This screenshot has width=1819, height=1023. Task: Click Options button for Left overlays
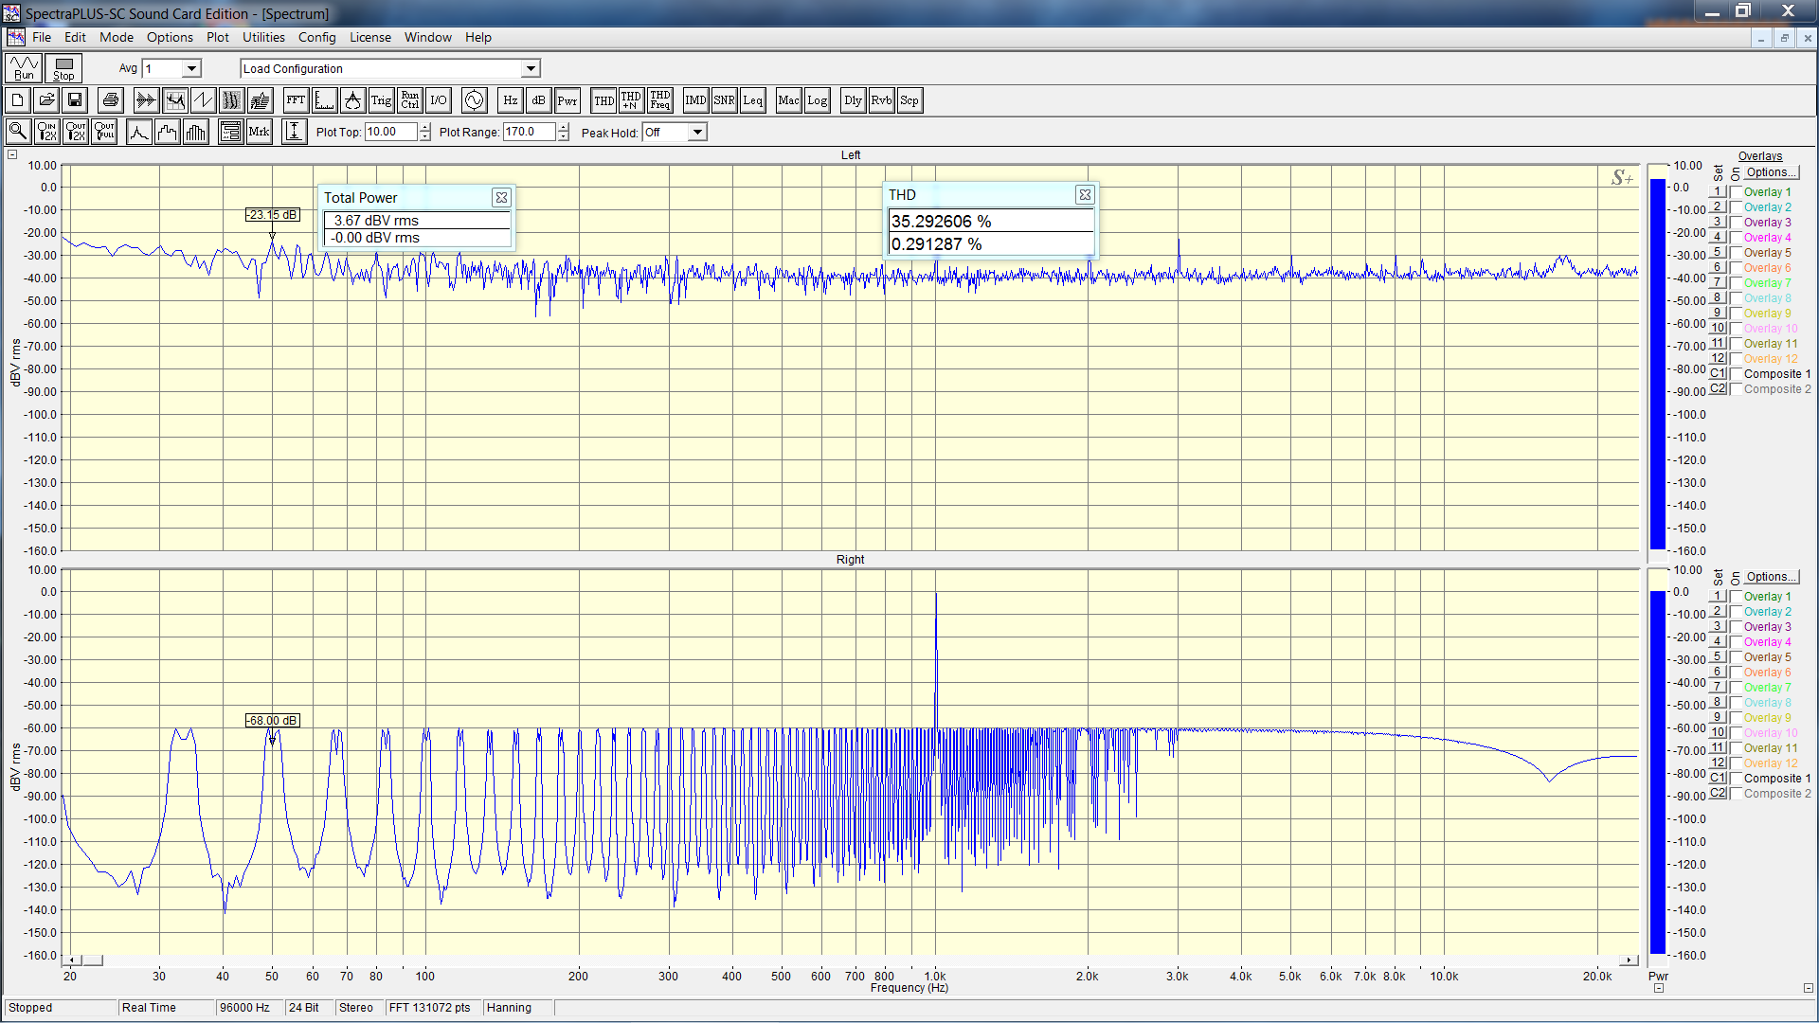(x=1771, y=172)
